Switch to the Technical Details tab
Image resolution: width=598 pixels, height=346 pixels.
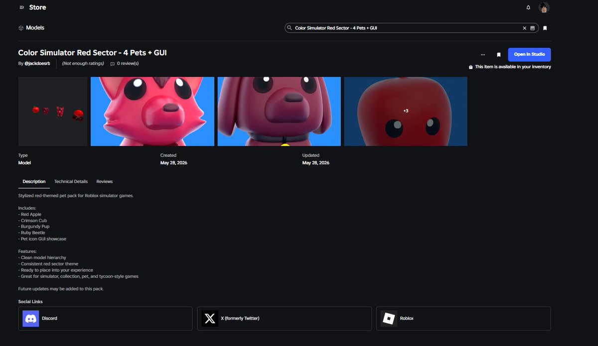click(x=71, y=182)
